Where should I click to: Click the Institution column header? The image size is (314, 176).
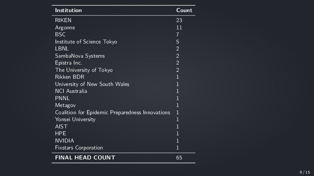click(x=68, y=10)
